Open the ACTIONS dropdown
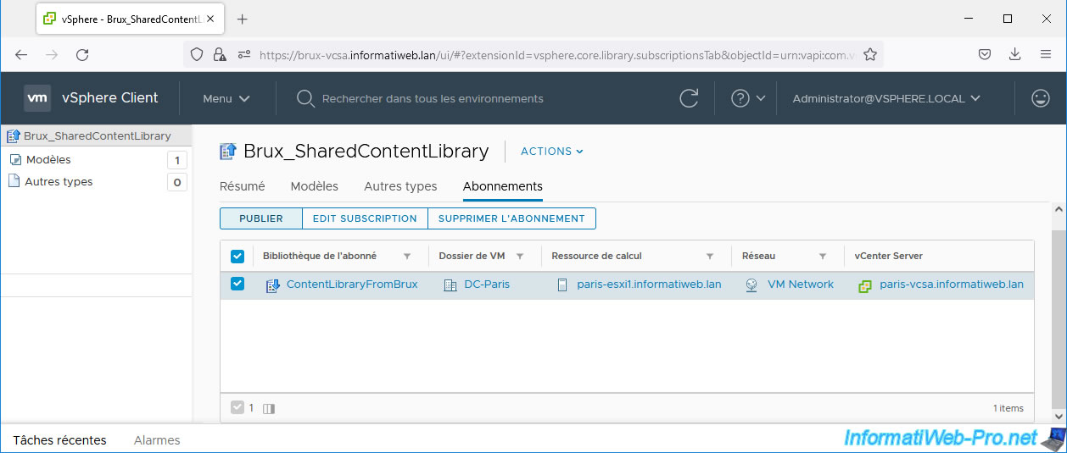This screenshot has width=1067, height=453. click(x=552, y=152)
